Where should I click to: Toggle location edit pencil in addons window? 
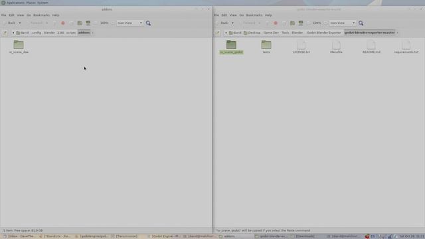[x=5, y=33]
